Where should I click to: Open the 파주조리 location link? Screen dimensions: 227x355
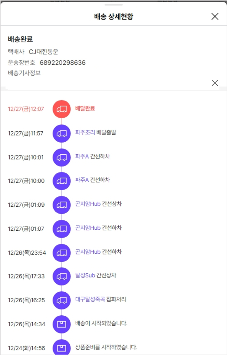click(x=85, y=133)
